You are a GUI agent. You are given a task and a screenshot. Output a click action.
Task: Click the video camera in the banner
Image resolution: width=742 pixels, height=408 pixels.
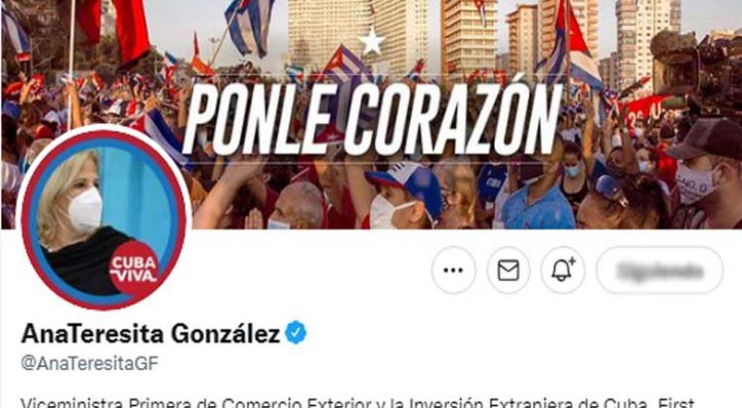click(696, 66)
